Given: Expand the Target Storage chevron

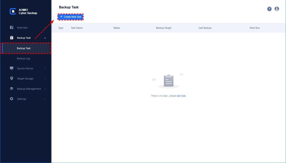Looking at the screenshot, I should coord(45,79).
